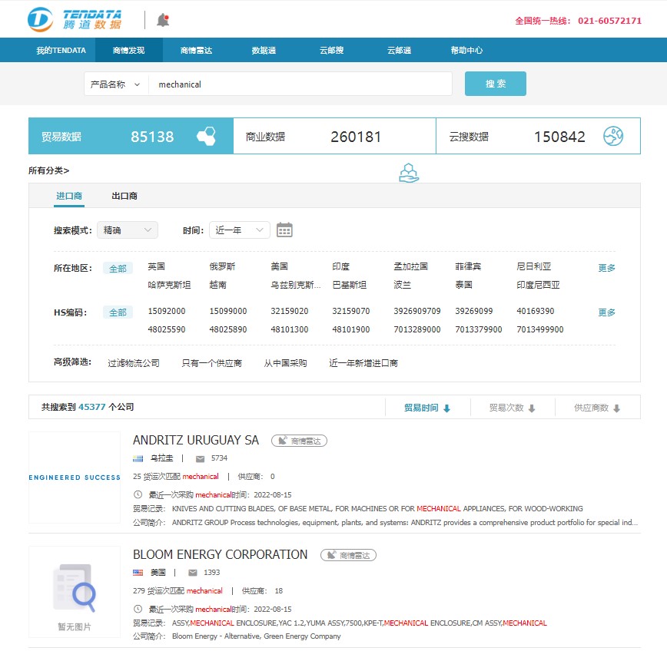The height and width of the screenshot is (651, 667).
Task: Expand more HS codes with 更多
Action: (x=606, y=312)
